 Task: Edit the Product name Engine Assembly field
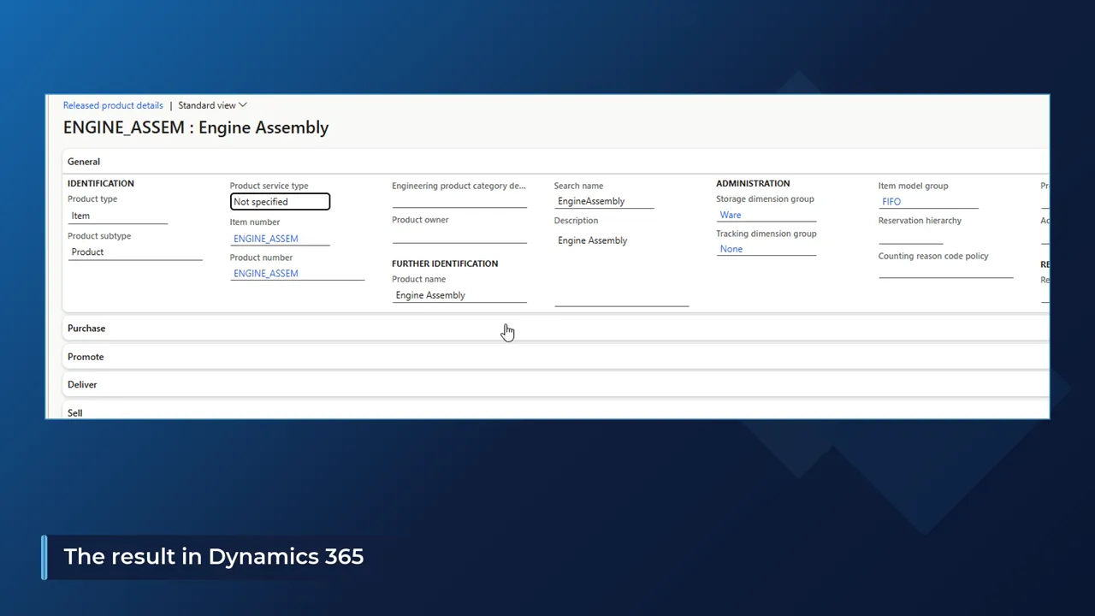coord(459,295)
